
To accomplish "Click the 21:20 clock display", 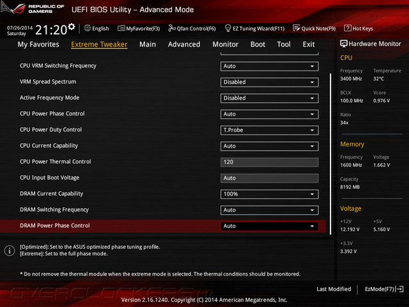I will (x=51, y=30).
